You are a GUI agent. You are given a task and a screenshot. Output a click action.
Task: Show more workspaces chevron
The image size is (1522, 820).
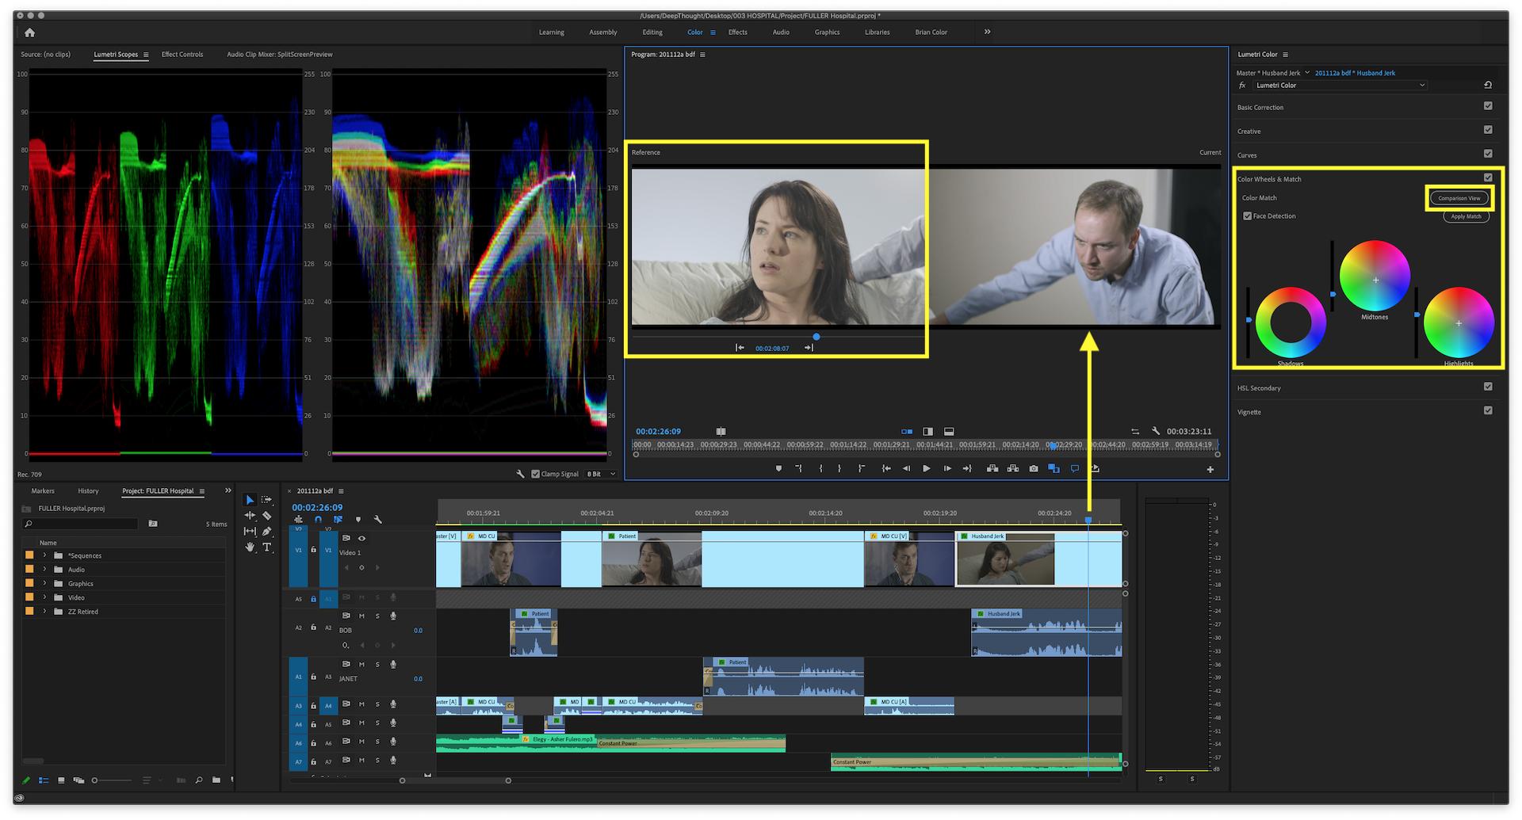(x=987, y=32)
